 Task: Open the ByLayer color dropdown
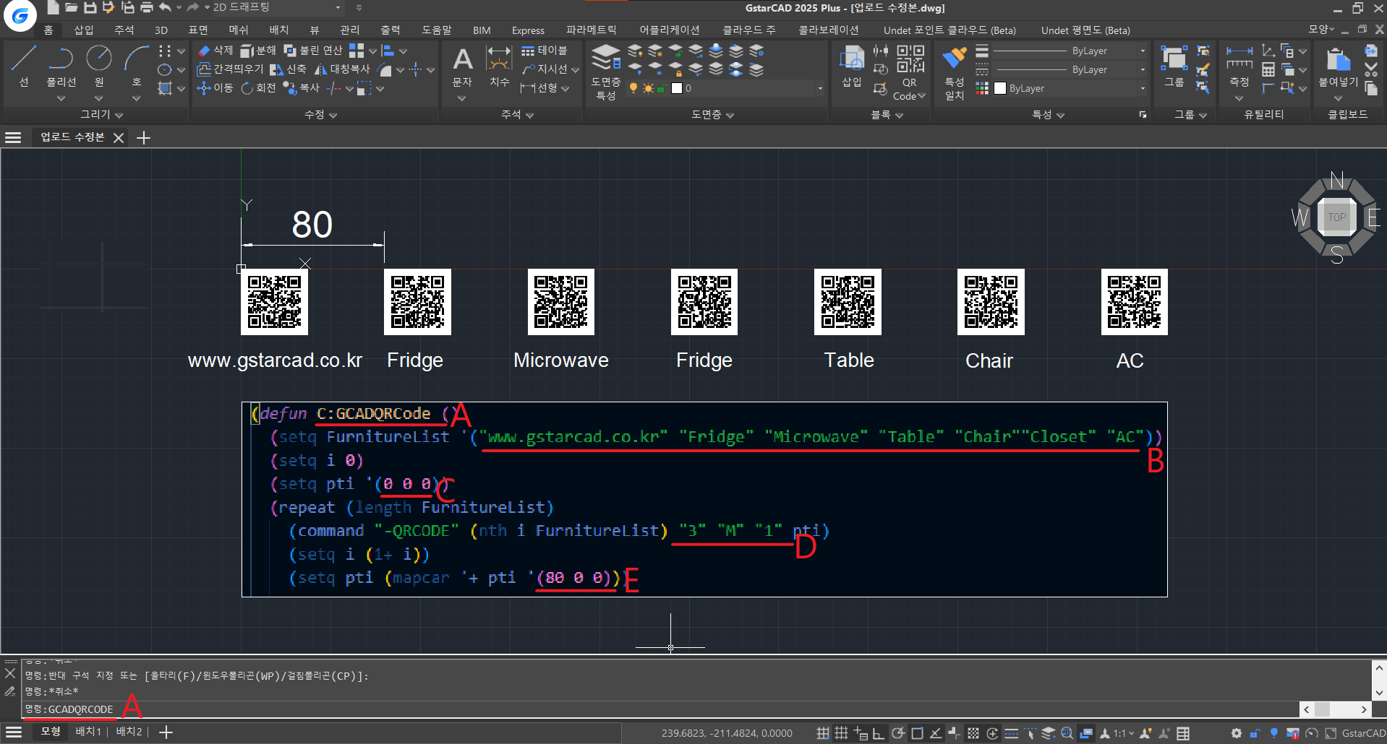tap(1142, 88)
